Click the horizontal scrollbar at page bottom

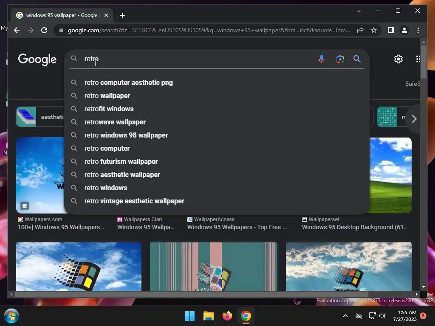[x=192, y=295]
